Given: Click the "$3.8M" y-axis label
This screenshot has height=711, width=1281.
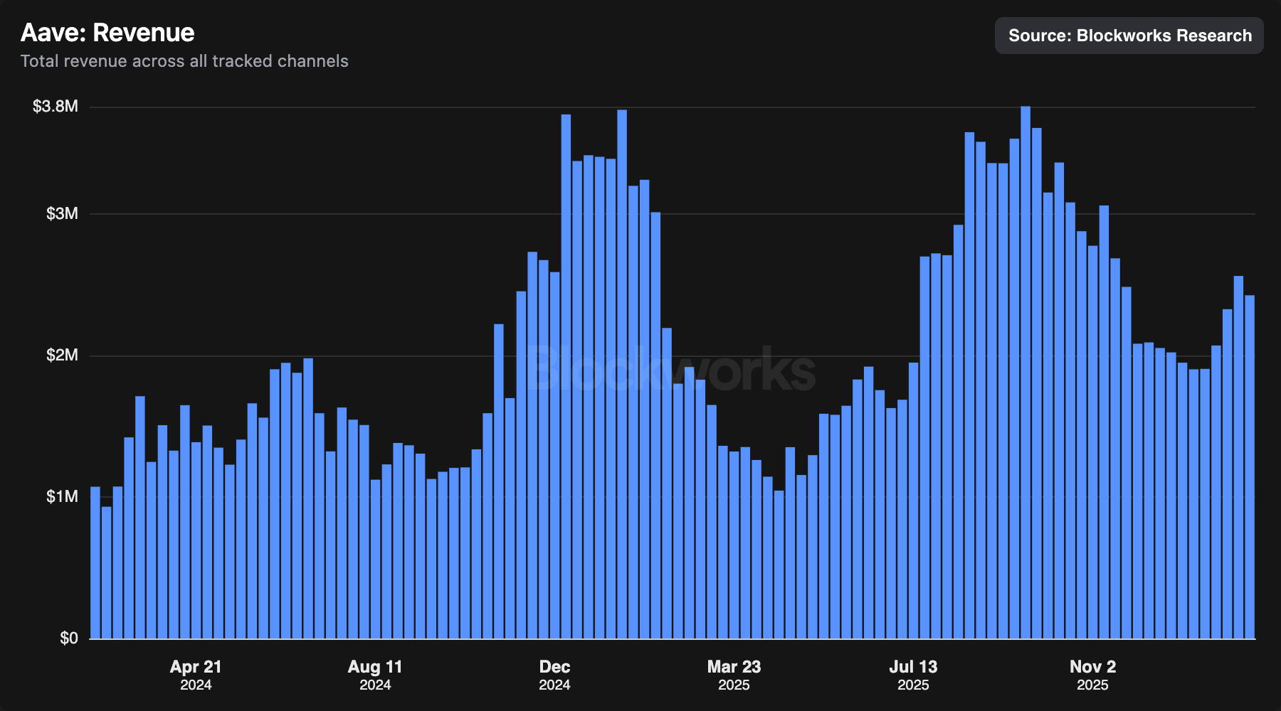Looking at the screenshot, I should [56, 107].
